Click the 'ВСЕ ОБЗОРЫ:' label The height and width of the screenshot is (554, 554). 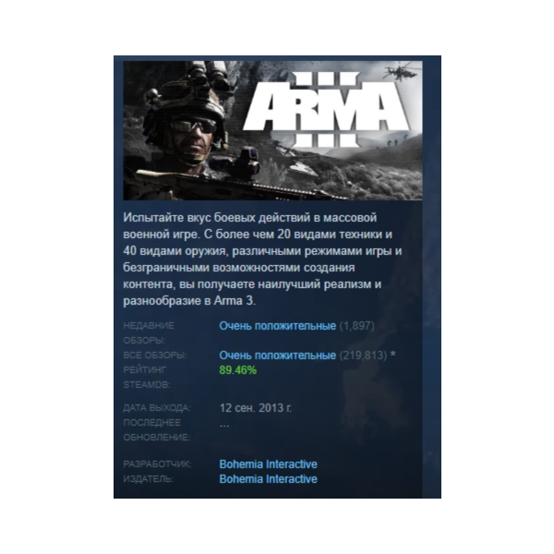pyautogui.click(x=155, y=355)
